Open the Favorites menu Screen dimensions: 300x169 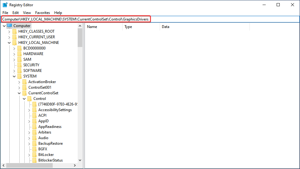pyautogui.click(x=42, y=12)
